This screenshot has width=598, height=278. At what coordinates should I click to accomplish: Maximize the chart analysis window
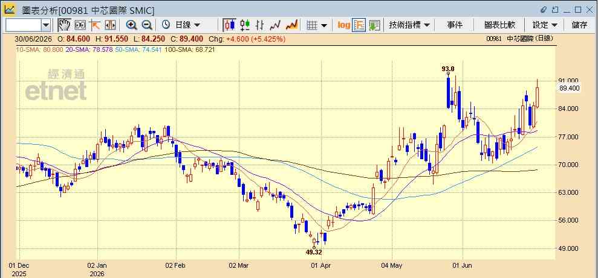pos(578,10)
